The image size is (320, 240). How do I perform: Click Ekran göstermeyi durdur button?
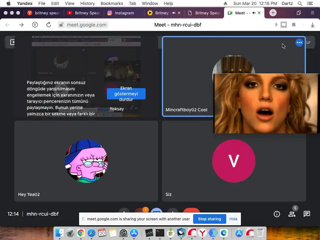pyautogui.click(x=126, y=94)
